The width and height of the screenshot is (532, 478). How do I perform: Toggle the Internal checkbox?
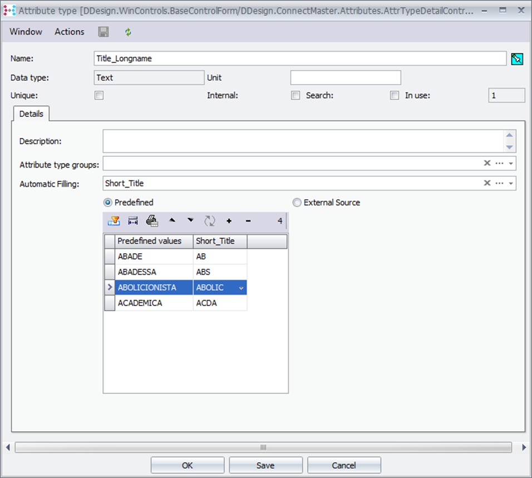pyautogui.click(x=295, y=96)
